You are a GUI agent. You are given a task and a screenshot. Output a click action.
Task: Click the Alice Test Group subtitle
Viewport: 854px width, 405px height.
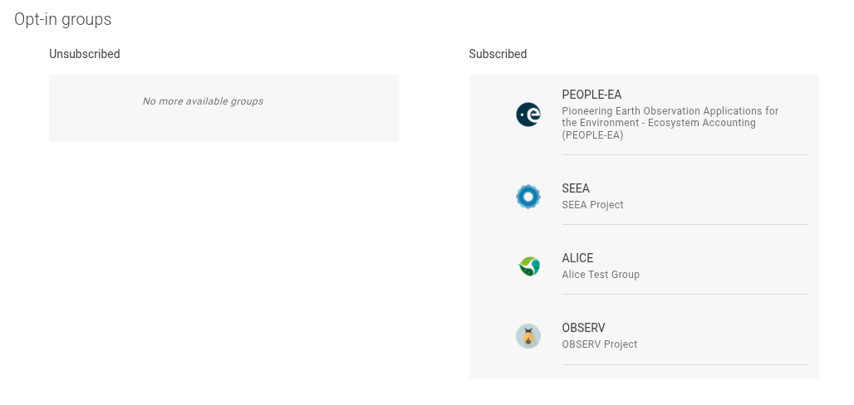(601, 275)
